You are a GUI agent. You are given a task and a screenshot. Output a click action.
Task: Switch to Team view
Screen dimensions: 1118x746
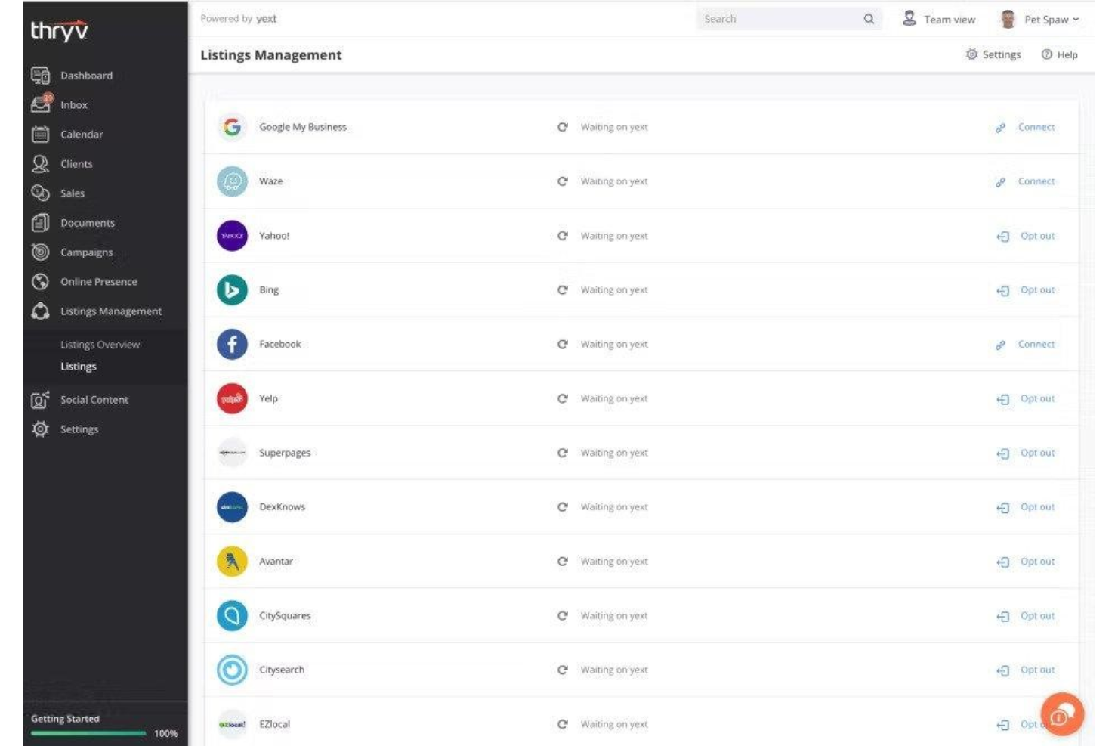pos(939,19)
